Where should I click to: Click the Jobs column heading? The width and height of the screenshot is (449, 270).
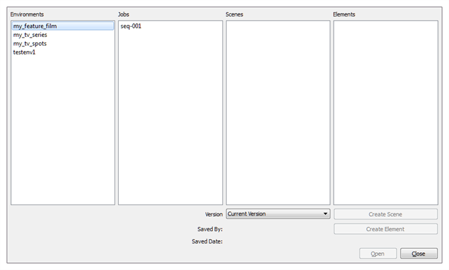click(x=124, y=14)
